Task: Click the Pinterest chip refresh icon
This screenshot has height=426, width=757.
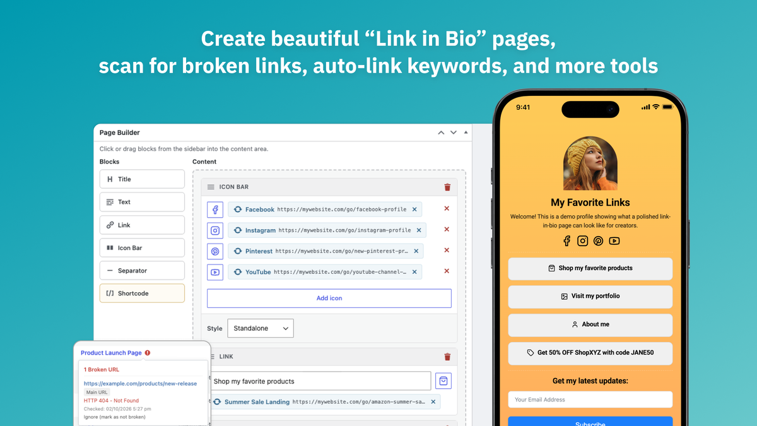Action: 238,251
